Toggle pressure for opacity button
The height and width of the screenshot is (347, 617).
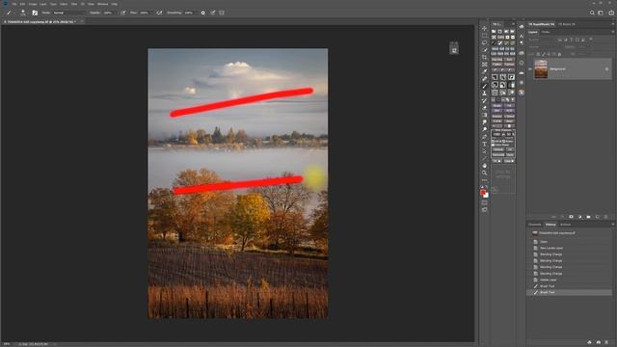pos(123,13)
